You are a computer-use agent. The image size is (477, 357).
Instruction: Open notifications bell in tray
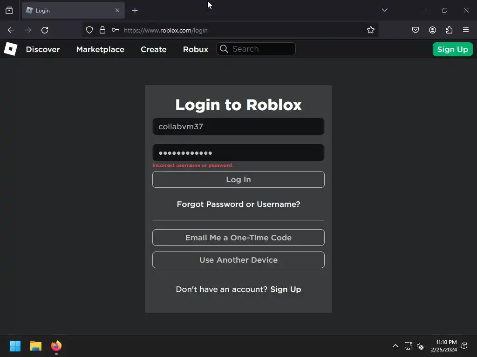point(464,346)
